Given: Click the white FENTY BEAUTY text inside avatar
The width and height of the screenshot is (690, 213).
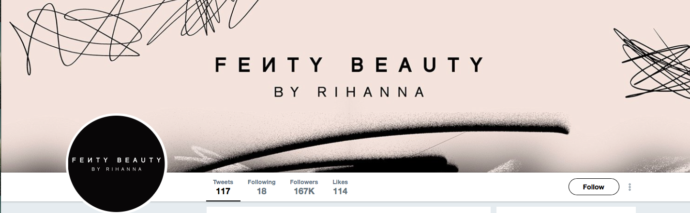Looking at the screenshot, I should pos(116,160).
